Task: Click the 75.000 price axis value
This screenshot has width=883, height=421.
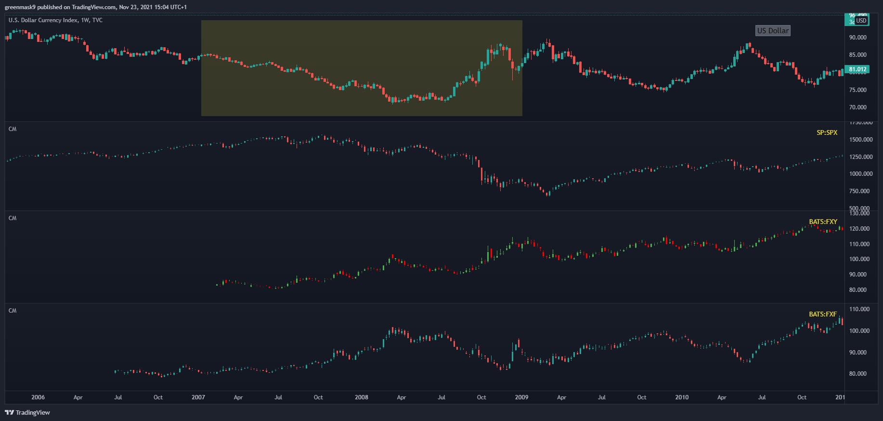Action: 858,90
